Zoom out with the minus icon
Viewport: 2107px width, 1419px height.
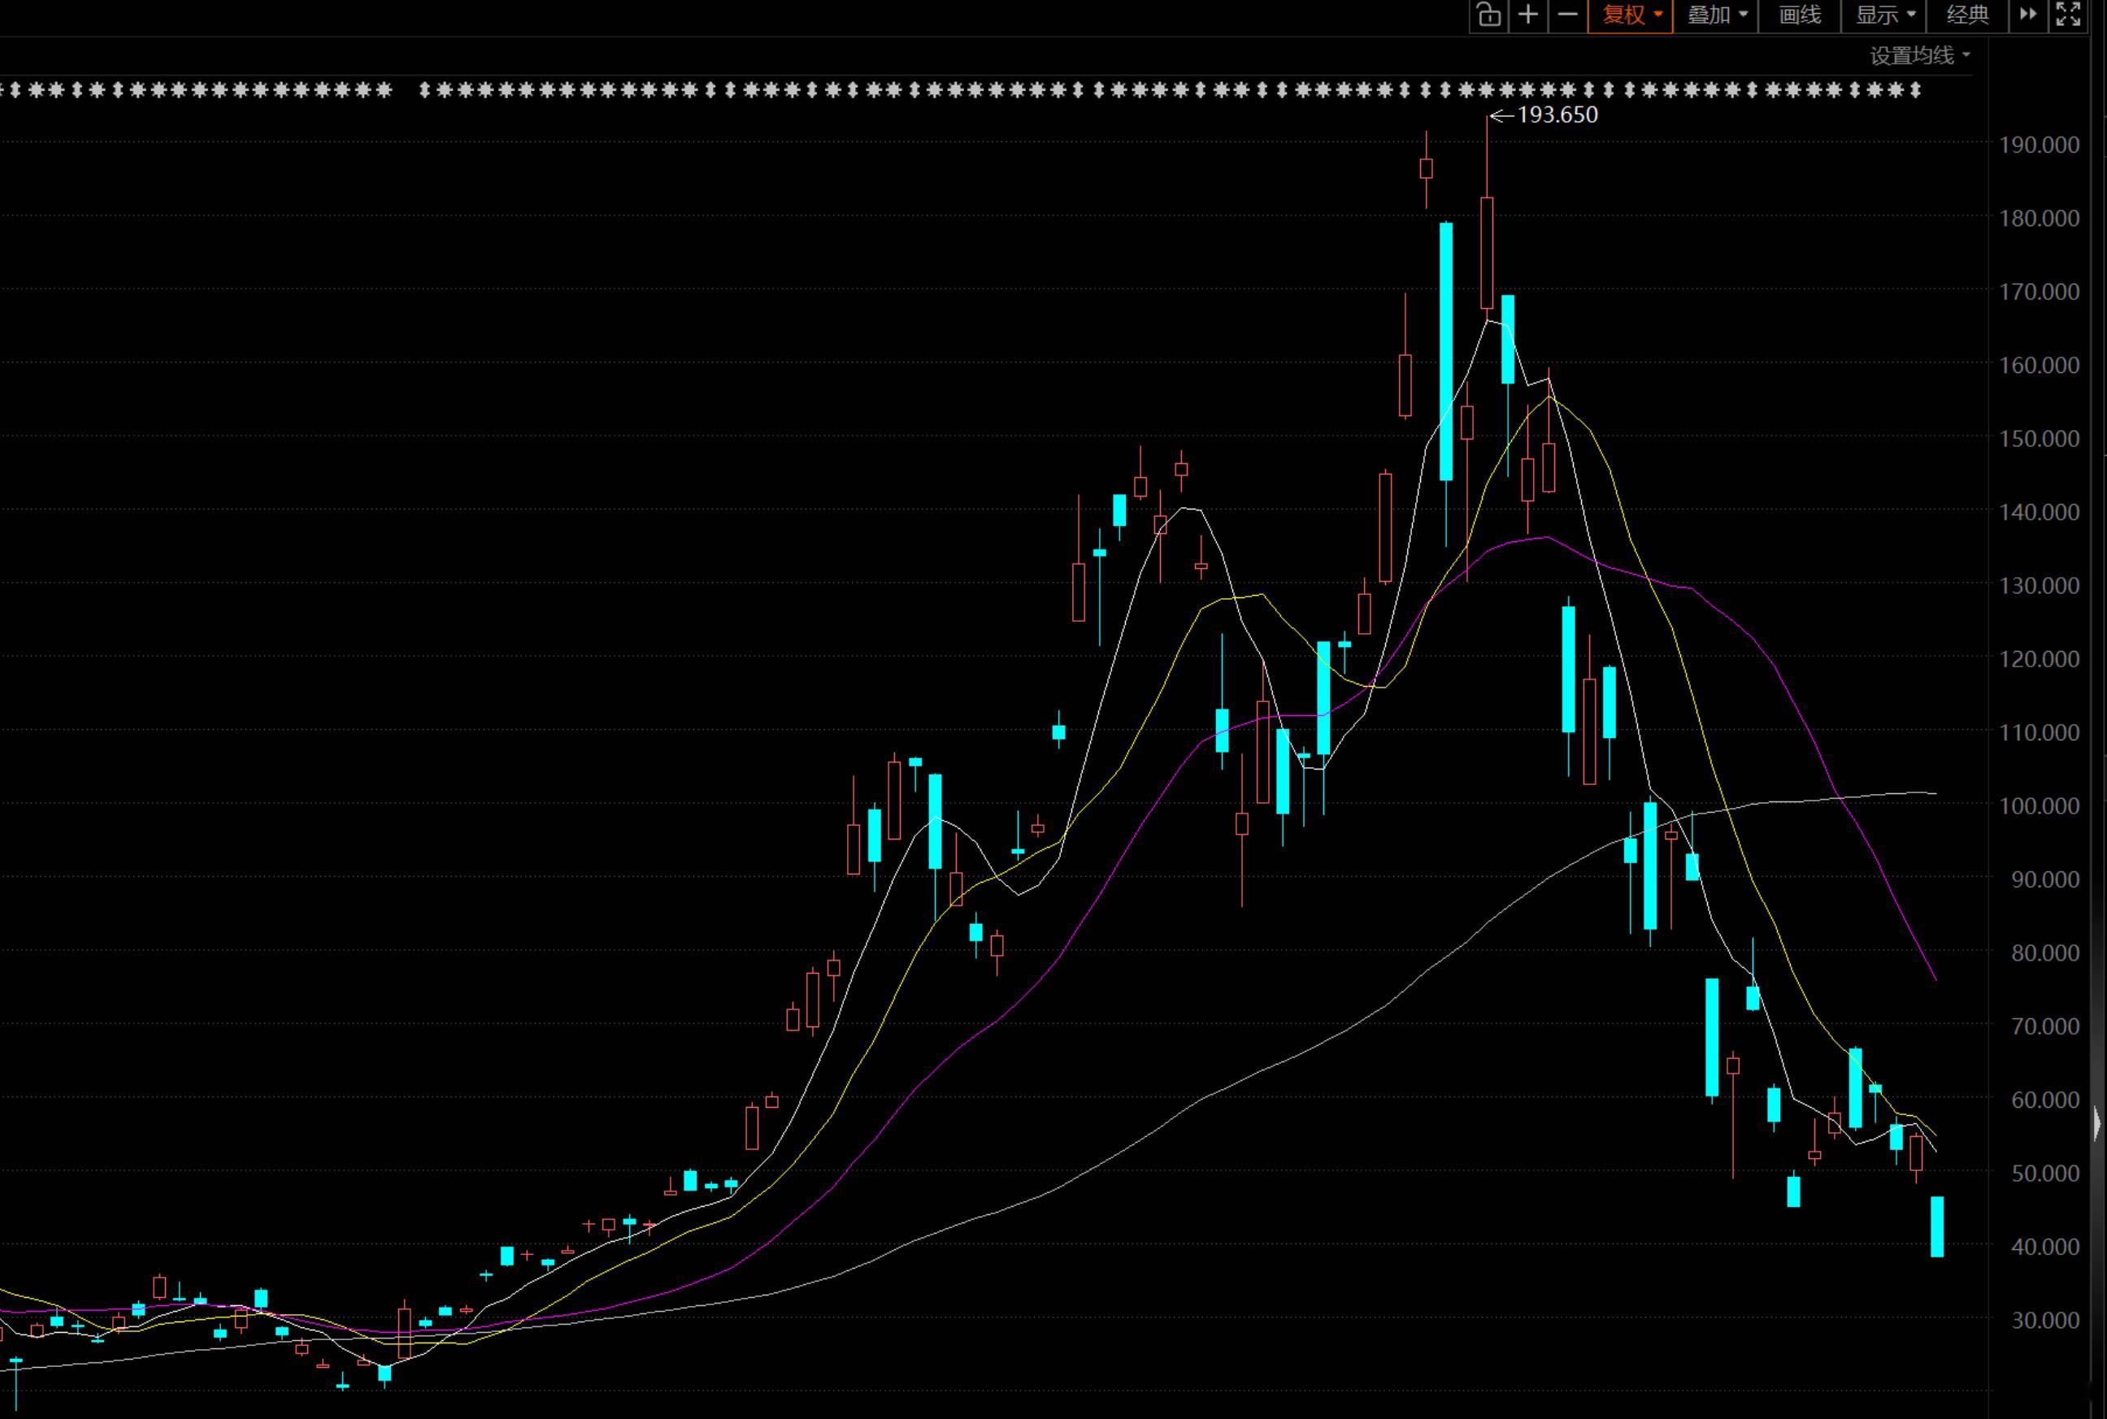(1567, 15)
